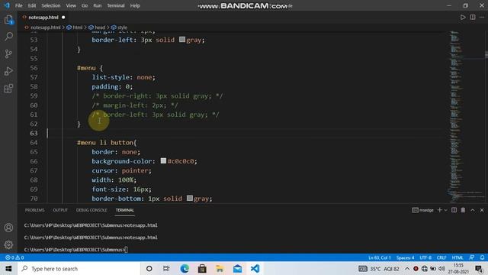Screen dimensions: 488x275
Task: Select the notesapp.html editor tab
Action: click(43, 18)
